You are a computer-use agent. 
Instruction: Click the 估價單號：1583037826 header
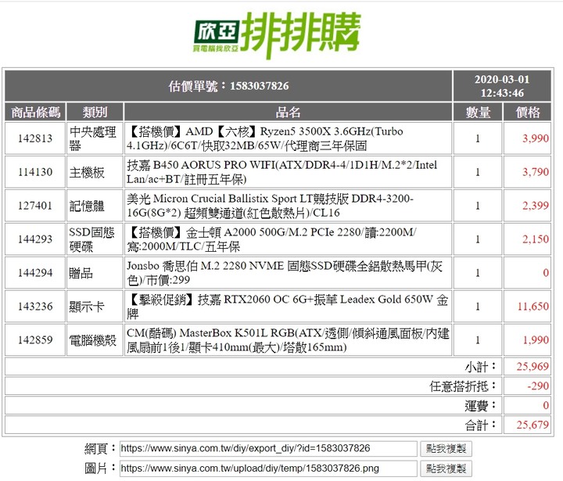[x=228, y=86]
